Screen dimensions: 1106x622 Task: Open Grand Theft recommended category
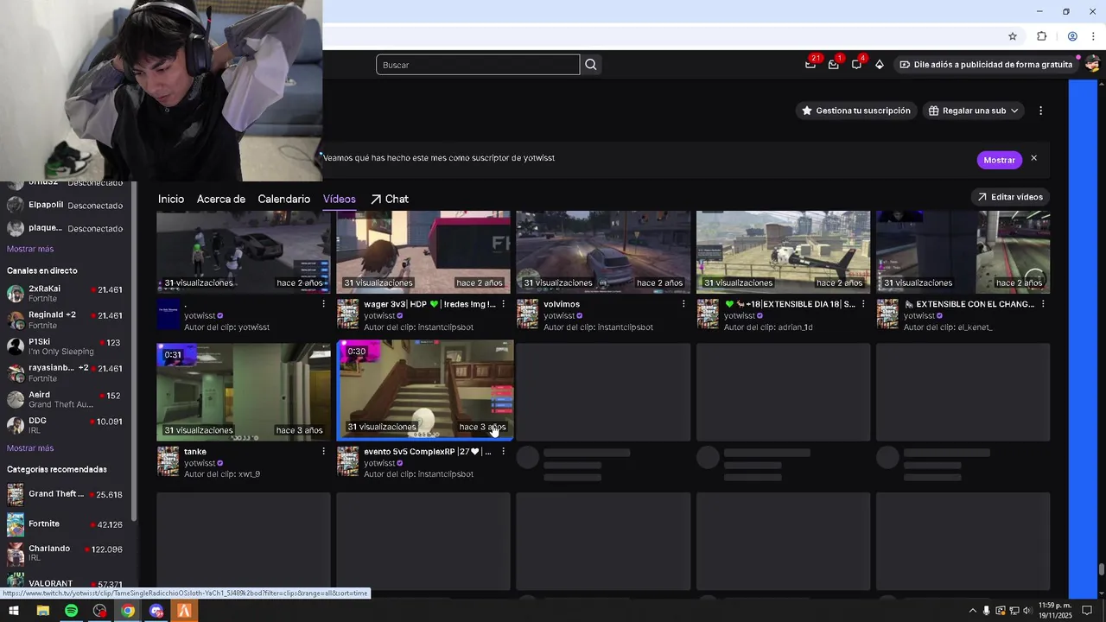pos(65,494)
